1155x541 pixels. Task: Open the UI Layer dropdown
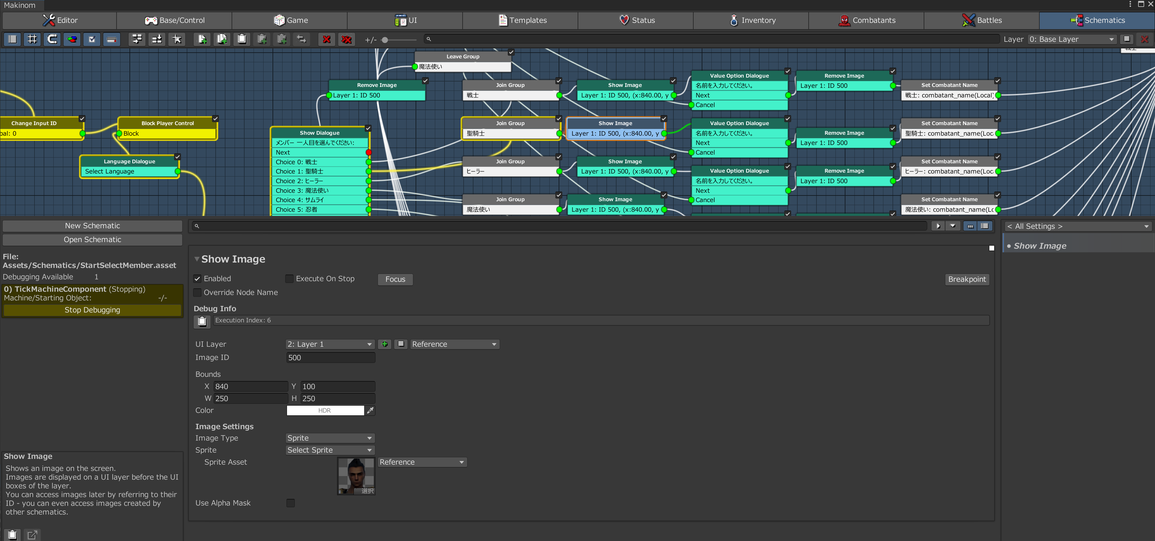(330, 344)
